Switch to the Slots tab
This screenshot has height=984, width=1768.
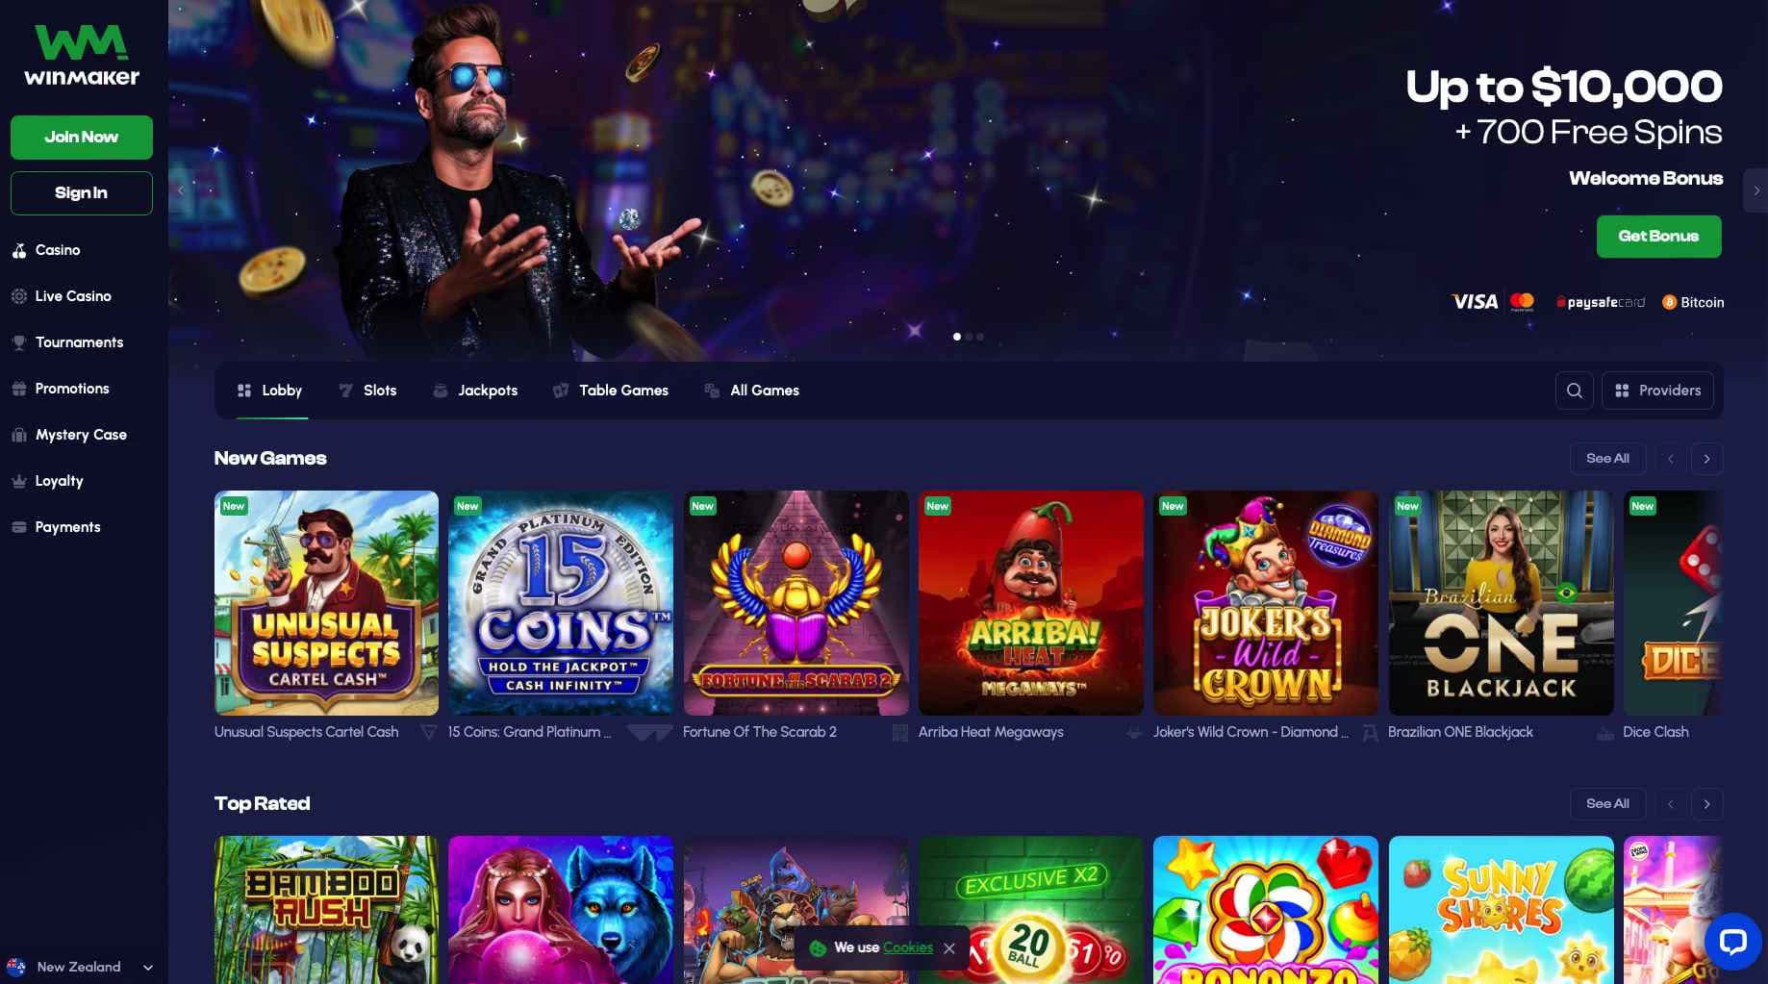pyautogui.click(x=367, y=391)
